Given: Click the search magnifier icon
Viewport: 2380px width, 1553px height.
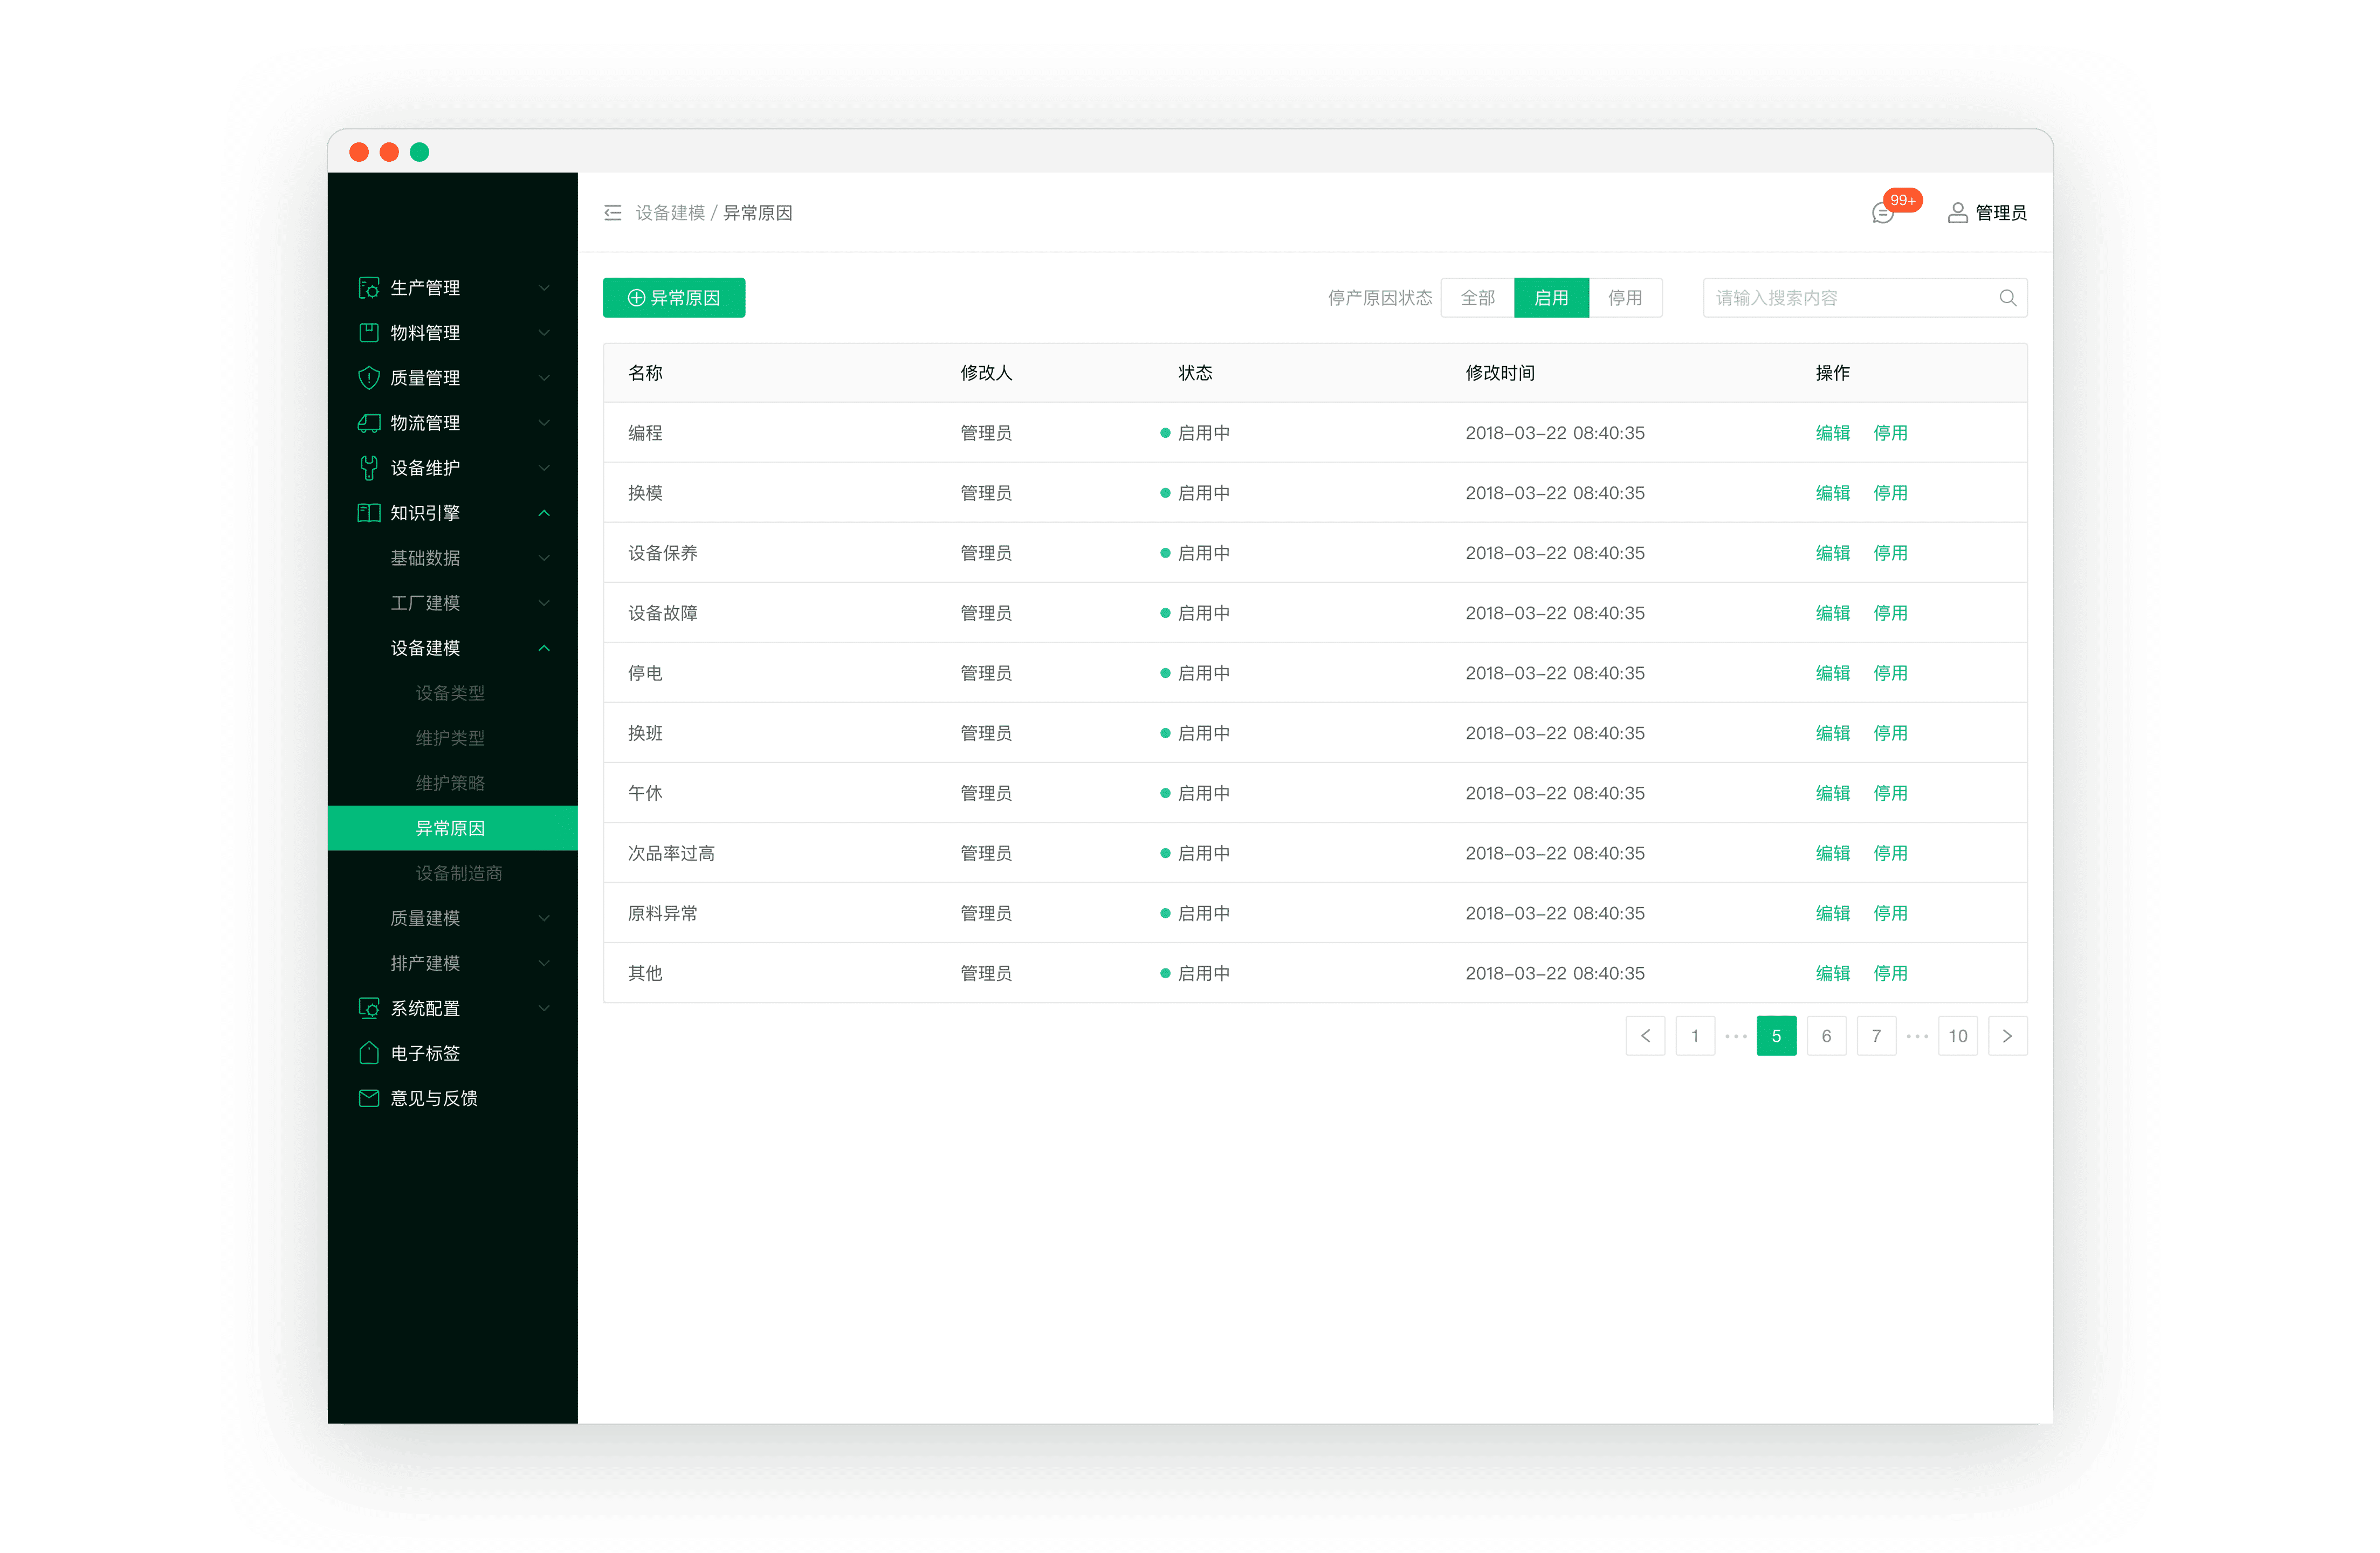Looking at the screenshot, I should (x=2007, y=298).
